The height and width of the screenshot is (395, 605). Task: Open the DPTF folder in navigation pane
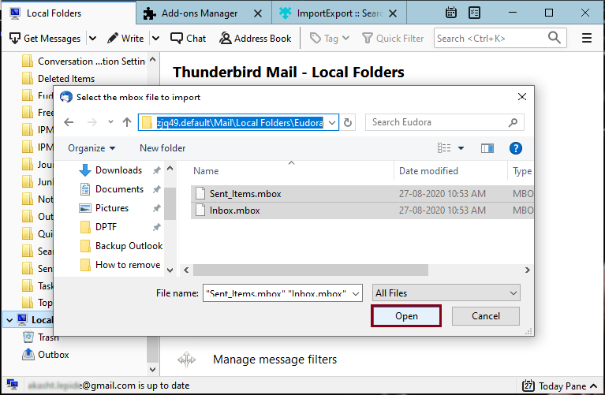tap(106, 227)
